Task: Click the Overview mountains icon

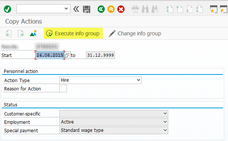Action: [x=33, y=33]
